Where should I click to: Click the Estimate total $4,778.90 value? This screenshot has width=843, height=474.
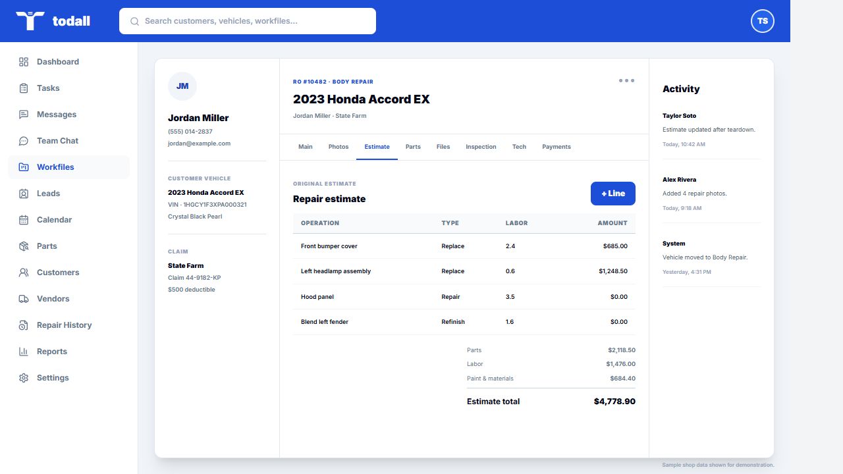(614, 402)
